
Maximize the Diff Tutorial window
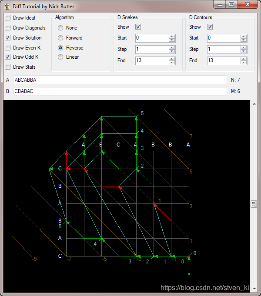coord(231,4)
